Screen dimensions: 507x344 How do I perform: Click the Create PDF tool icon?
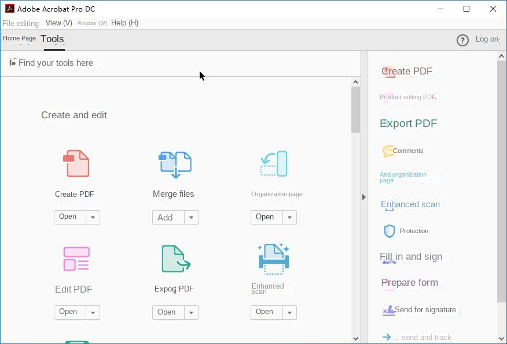coord(76,163)
